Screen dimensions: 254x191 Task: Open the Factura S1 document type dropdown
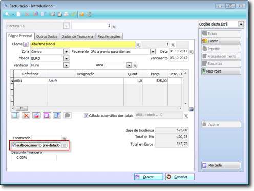pos(66,26)
